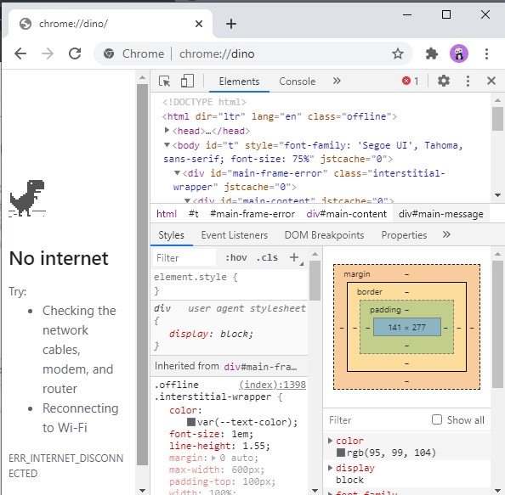505x495 pixels.
Task: Select div#main-content breadcrumb
Action: tap(346, 214)
